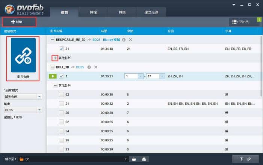Check title 25 checkbox
The height and width of the screenshot is (165, 263).
61,113
